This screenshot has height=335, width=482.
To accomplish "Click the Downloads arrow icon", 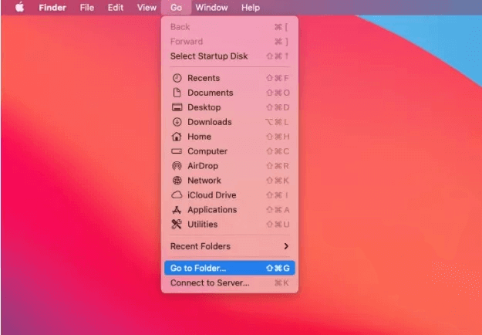I will 177,122.
